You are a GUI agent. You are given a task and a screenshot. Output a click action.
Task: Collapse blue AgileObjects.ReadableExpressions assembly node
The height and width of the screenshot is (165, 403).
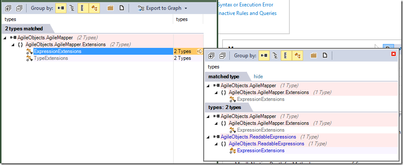point(208,137)
